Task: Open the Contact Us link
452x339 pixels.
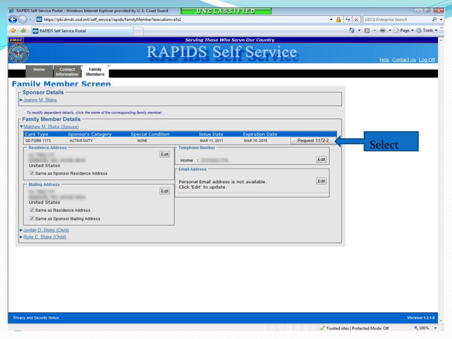Action: (404, 60)
